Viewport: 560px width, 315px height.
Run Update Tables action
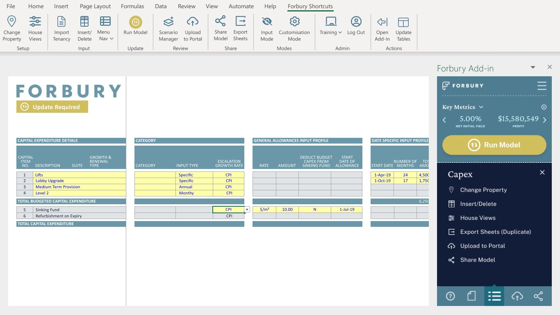click(x=403, y=28)
